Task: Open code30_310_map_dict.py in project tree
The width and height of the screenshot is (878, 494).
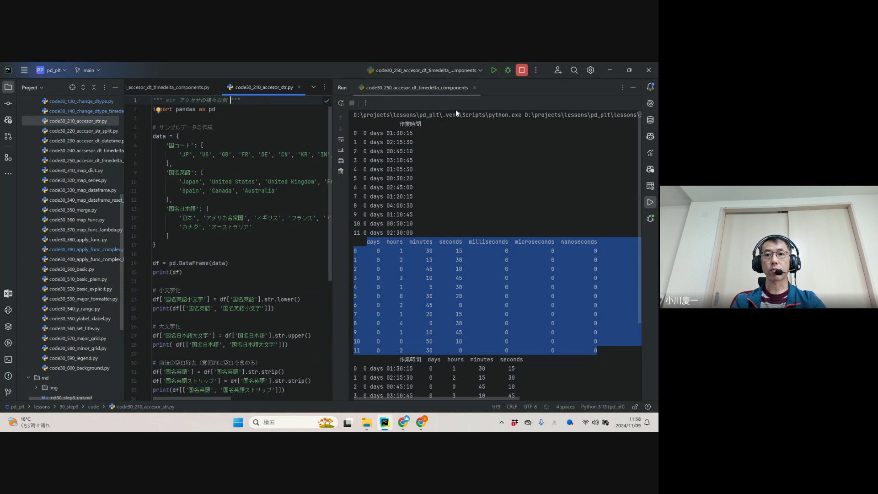Action: tap(76, 170)
